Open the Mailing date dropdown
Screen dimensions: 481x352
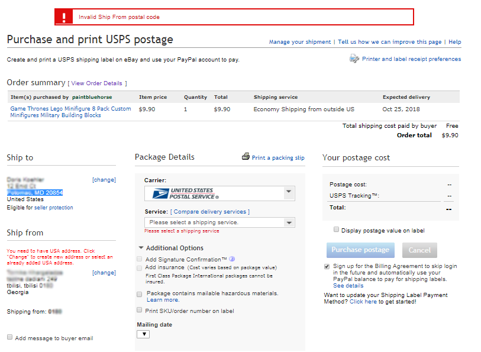pyautogui.click(x=143, y=334)
